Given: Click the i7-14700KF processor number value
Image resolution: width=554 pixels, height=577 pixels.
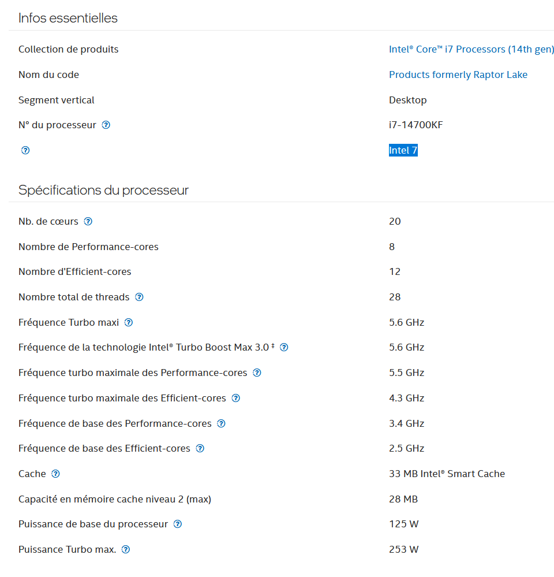Looking at the screenshot, I should tap(415, 125).
